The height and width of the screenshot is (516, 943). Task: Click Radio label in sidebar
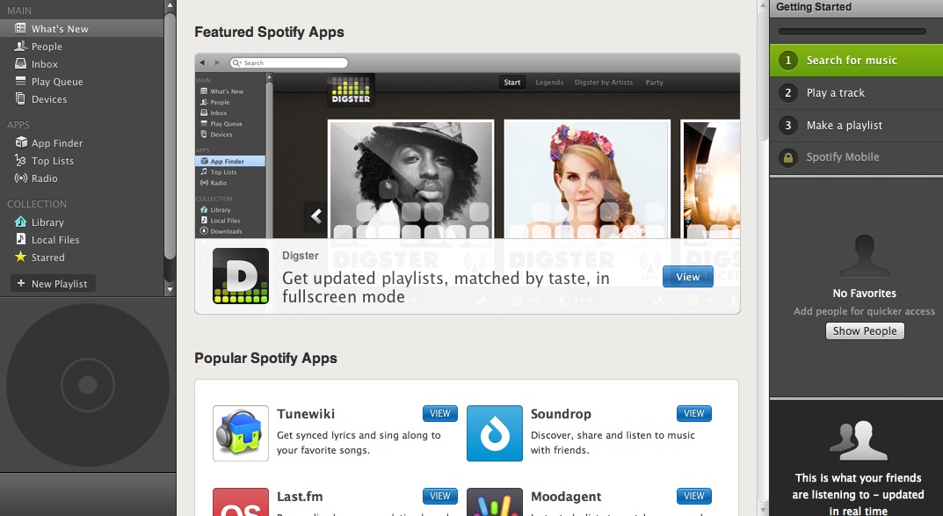coord(45,178)
